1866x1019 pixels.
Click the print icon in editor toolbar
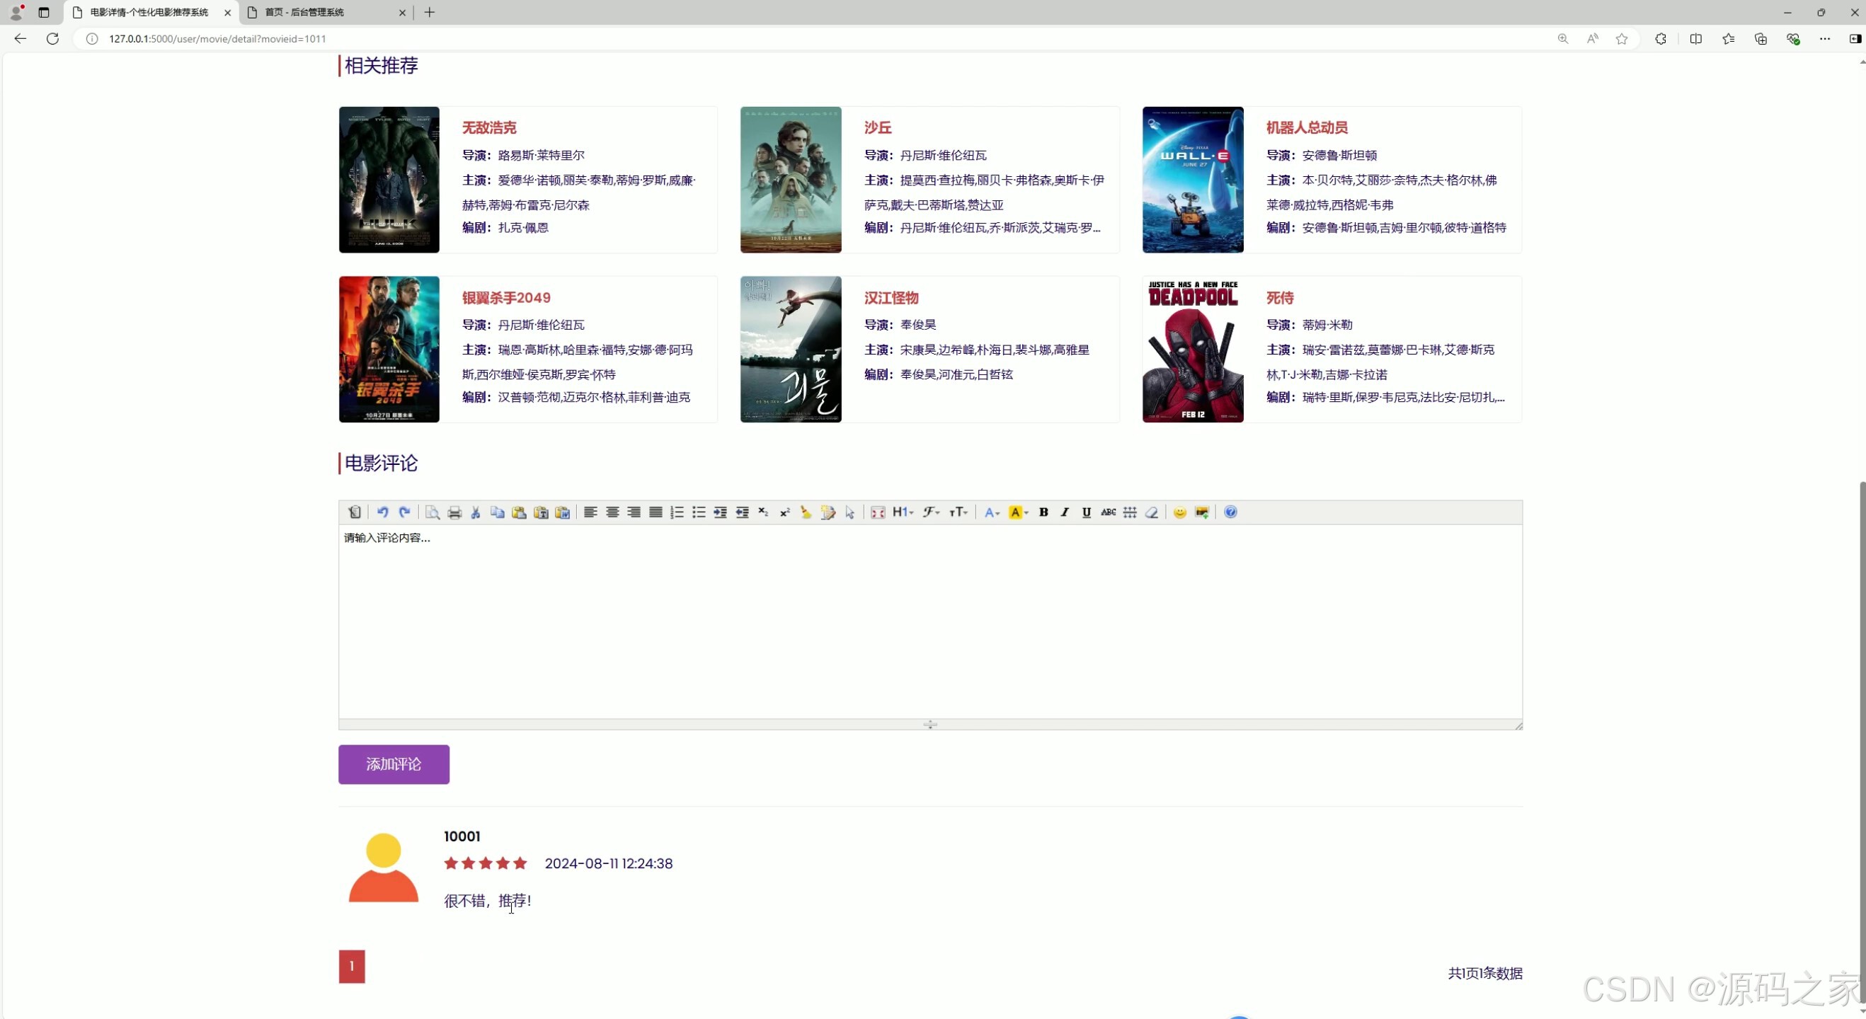point(454,513)
